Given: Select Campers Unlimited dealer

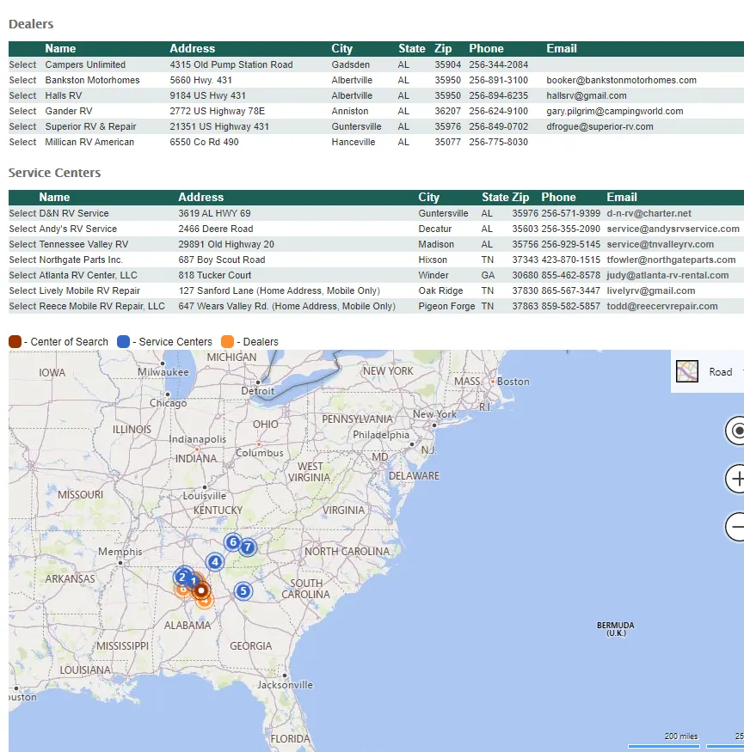Looking at the screenshot, I should tap(22, 64).
